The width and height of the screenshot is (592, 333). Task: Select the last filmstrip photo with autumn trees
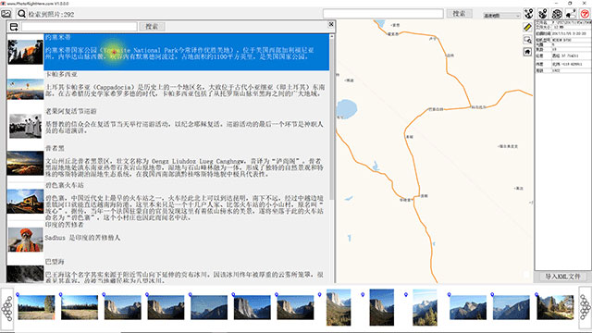pos(555,307)
